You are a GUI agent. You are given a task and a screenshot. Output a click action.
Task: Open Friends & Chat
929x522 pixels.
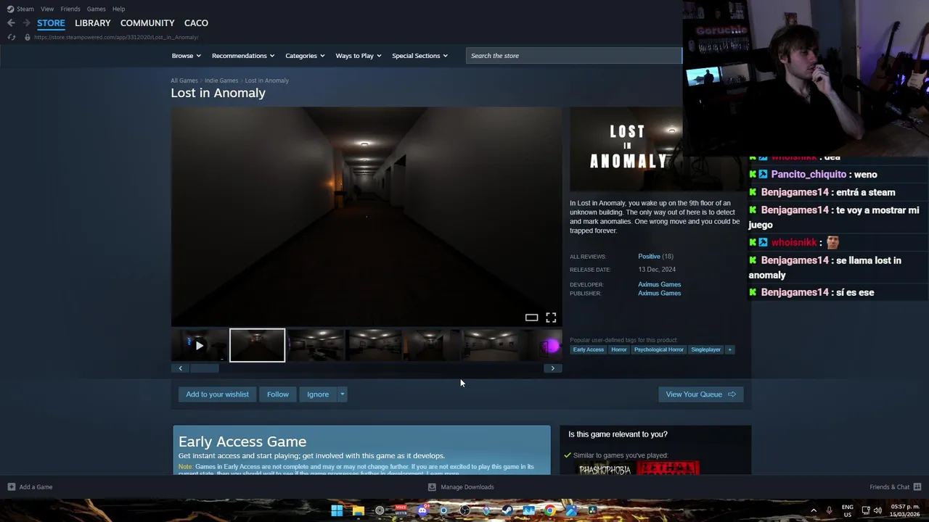click(x=895, y=487)
